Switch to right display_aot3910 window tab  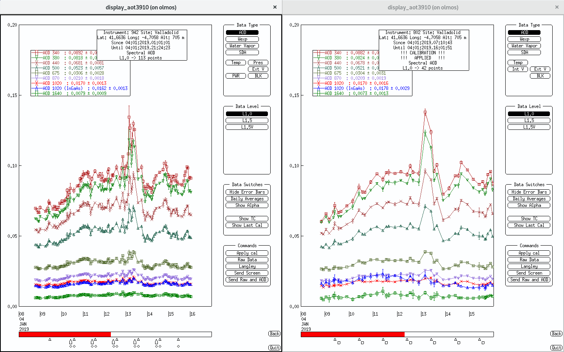coord(423,7)
